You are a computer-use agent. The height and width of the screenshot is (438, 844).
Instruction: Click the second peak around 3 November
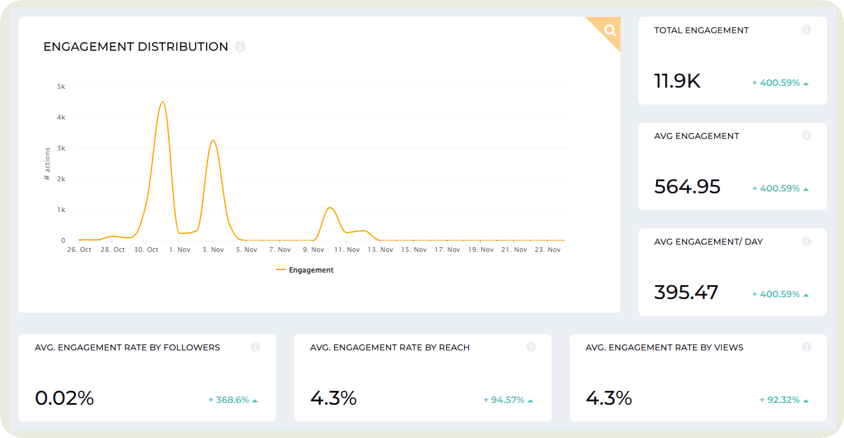213,140
